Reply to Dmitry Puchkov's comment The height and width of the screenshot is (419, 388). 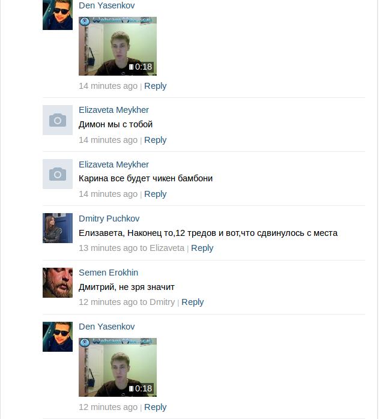coord(202,248)
